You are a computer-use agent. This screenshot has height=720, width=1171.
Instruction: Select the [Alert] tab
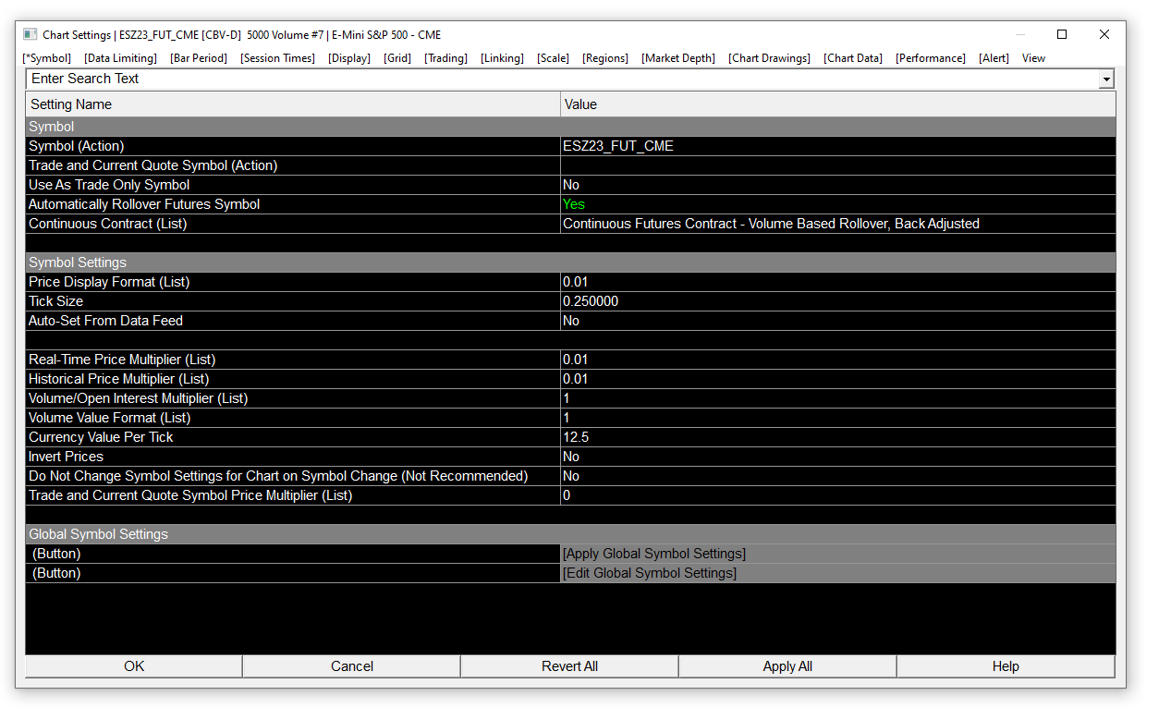(x=994, y=58)
